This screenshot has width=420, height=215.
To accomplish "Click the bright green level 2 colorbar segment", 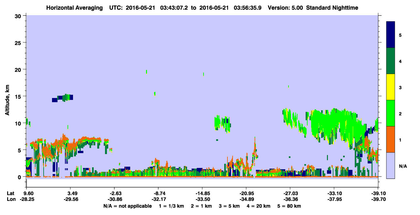I will [x=391, y=113].
